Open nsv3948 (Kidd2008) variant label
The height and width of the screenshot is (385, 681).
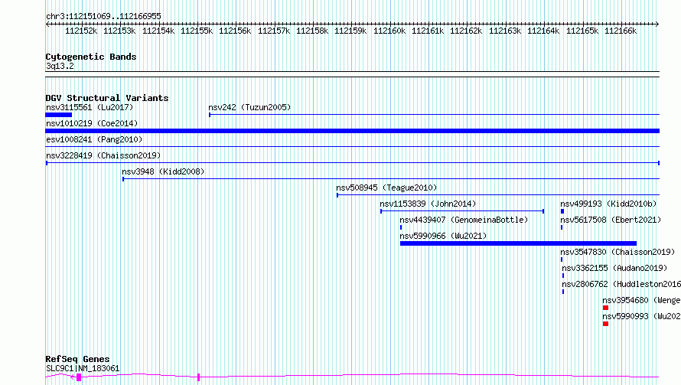pyautogui.click(x=163, y=171)
